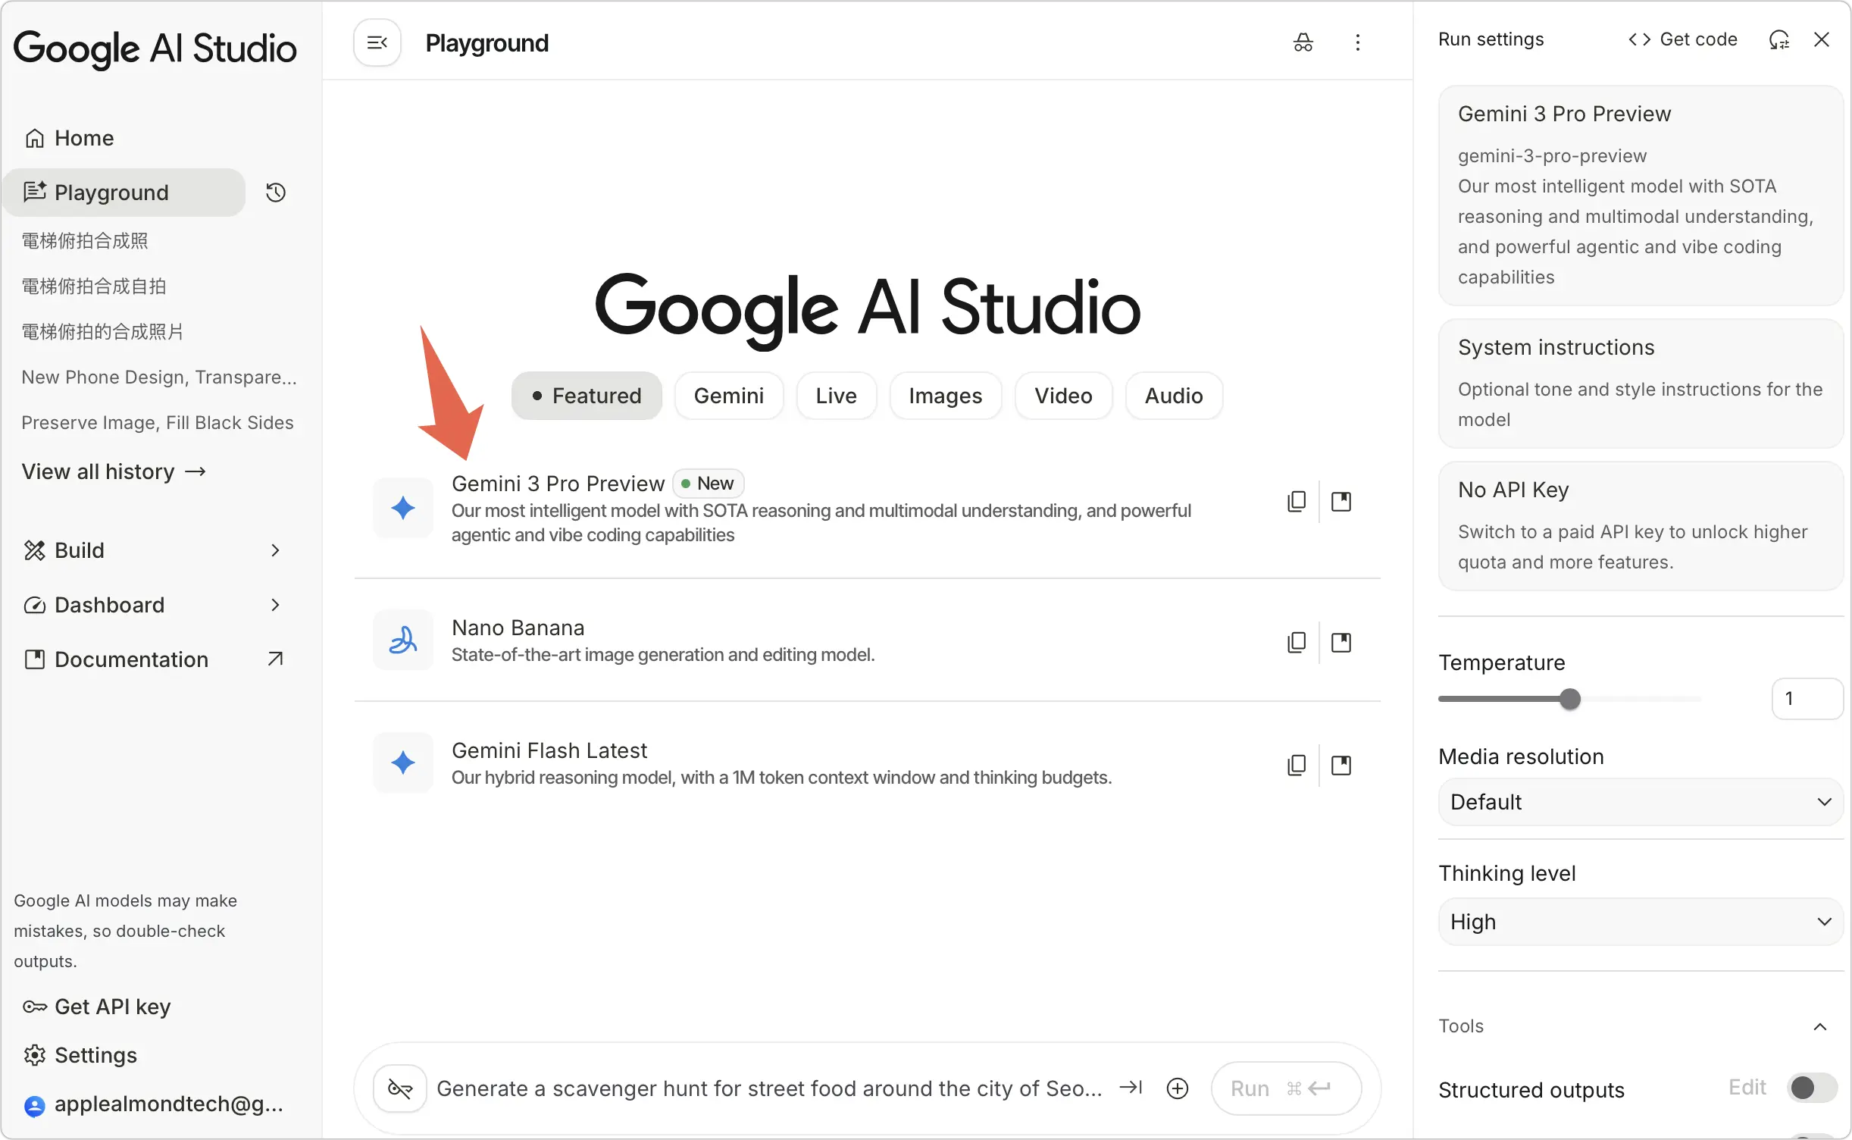
Task: Open Documentation in a new tab
Action: click(154, 659)
